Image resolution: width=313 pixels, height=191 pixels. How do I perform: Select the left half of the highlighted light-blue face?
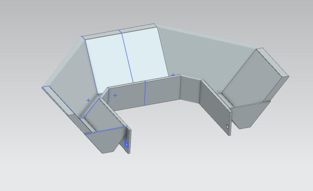[109, 63]
